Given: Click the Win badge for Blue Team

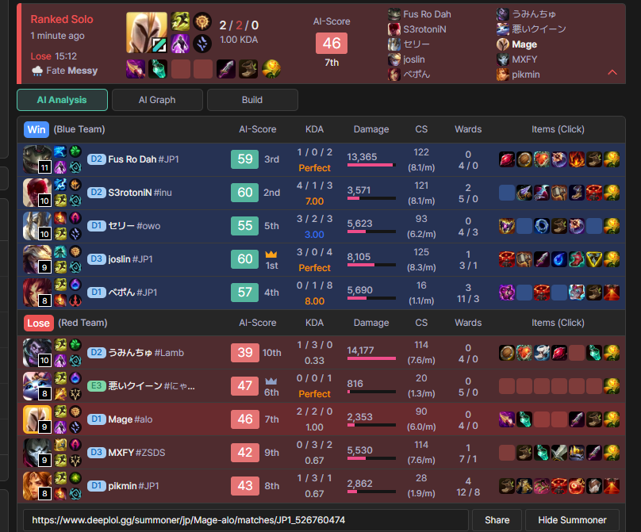Looking at the screenshot, I should point(36,129).
